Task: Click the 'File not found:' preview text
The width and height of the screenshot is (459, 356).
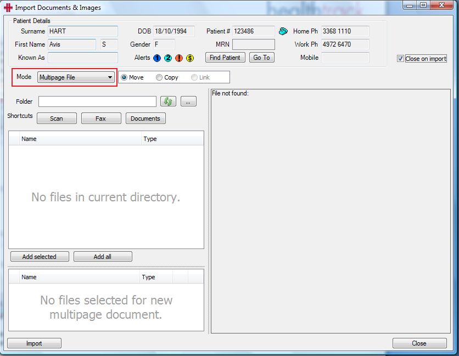Action: click(x=230, y=93)
